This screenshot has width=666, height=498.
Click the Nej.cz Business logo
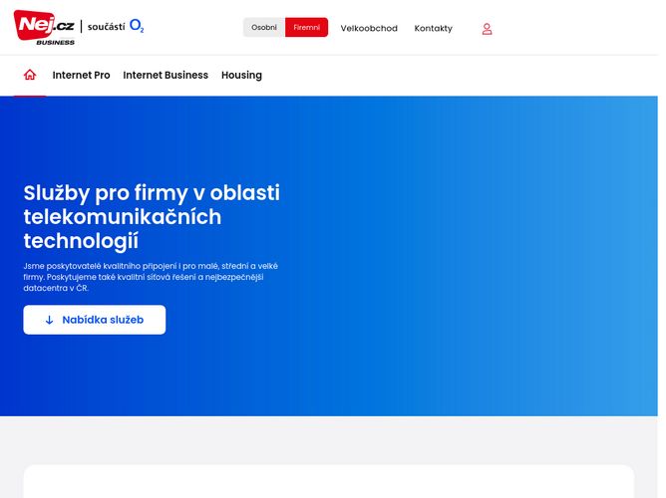[44, 28]
